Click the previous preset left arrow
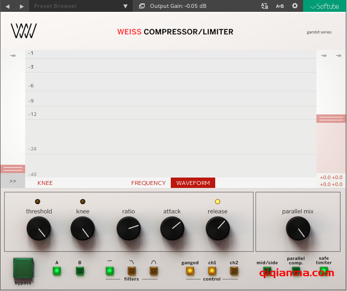Screen dimensions: 347x291 [7, 6]
